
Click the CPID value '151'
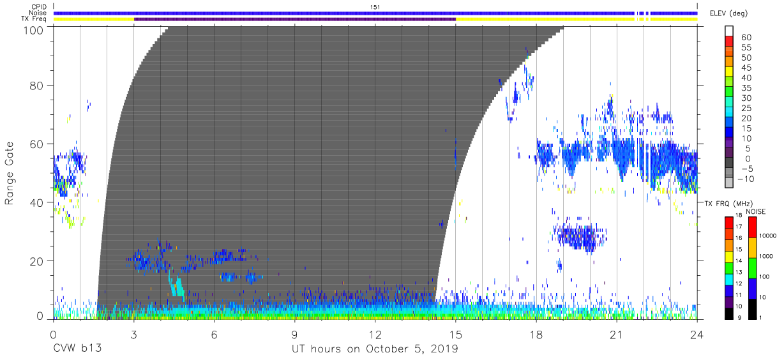375,7
